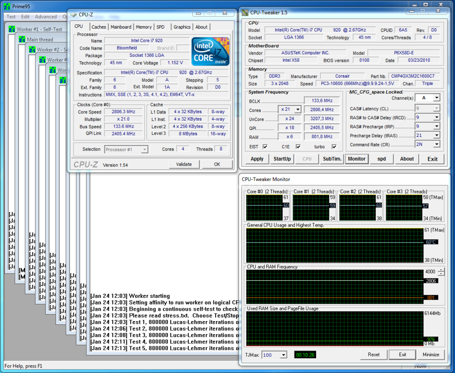Click the Monitor button in CPU-Tweaker

pos(357,159)
